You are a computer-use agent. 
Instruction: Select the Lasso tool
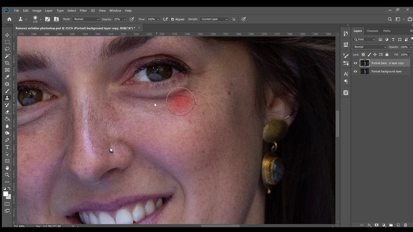(7, 49)
